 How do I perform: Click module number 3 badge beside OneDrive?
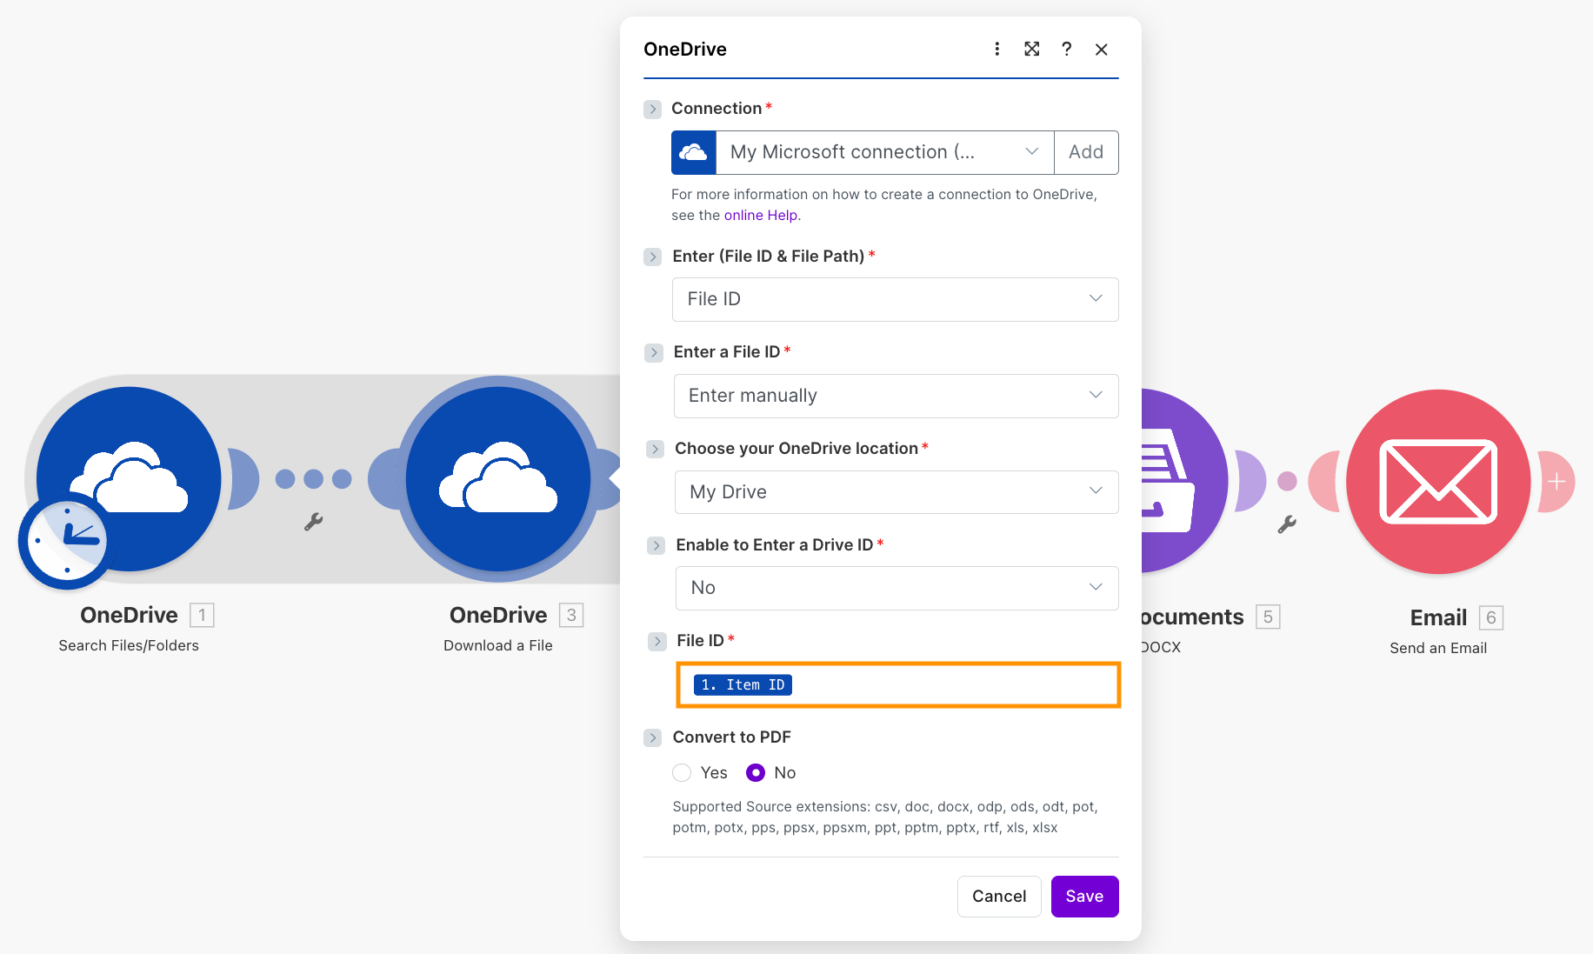[571, 615]
